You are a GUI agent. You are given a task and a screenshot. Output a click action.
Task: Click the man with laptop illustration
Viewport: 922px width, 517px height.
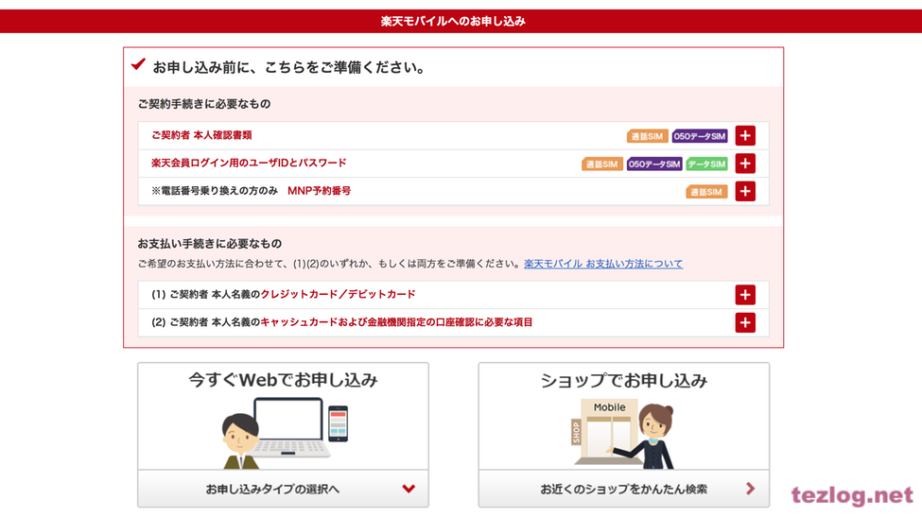(x=285, y=433)
